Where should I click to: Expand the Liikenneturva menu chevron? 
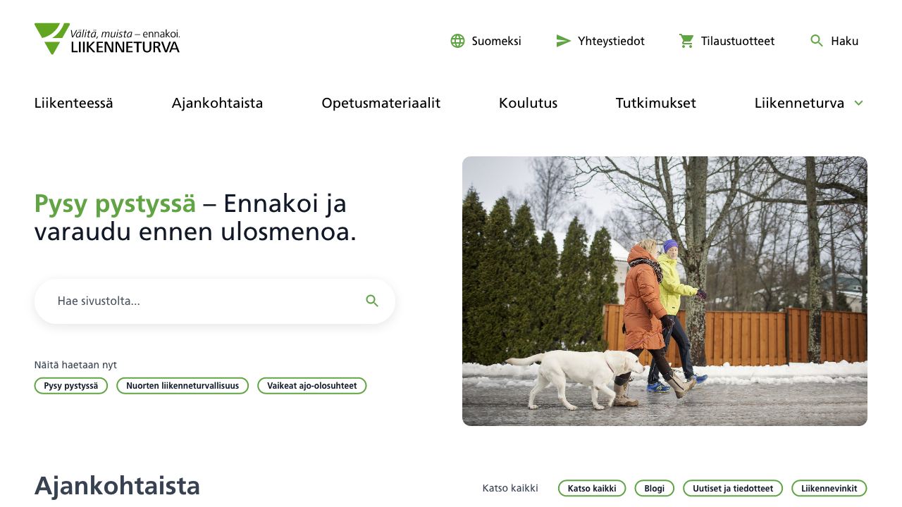point(858,103)
